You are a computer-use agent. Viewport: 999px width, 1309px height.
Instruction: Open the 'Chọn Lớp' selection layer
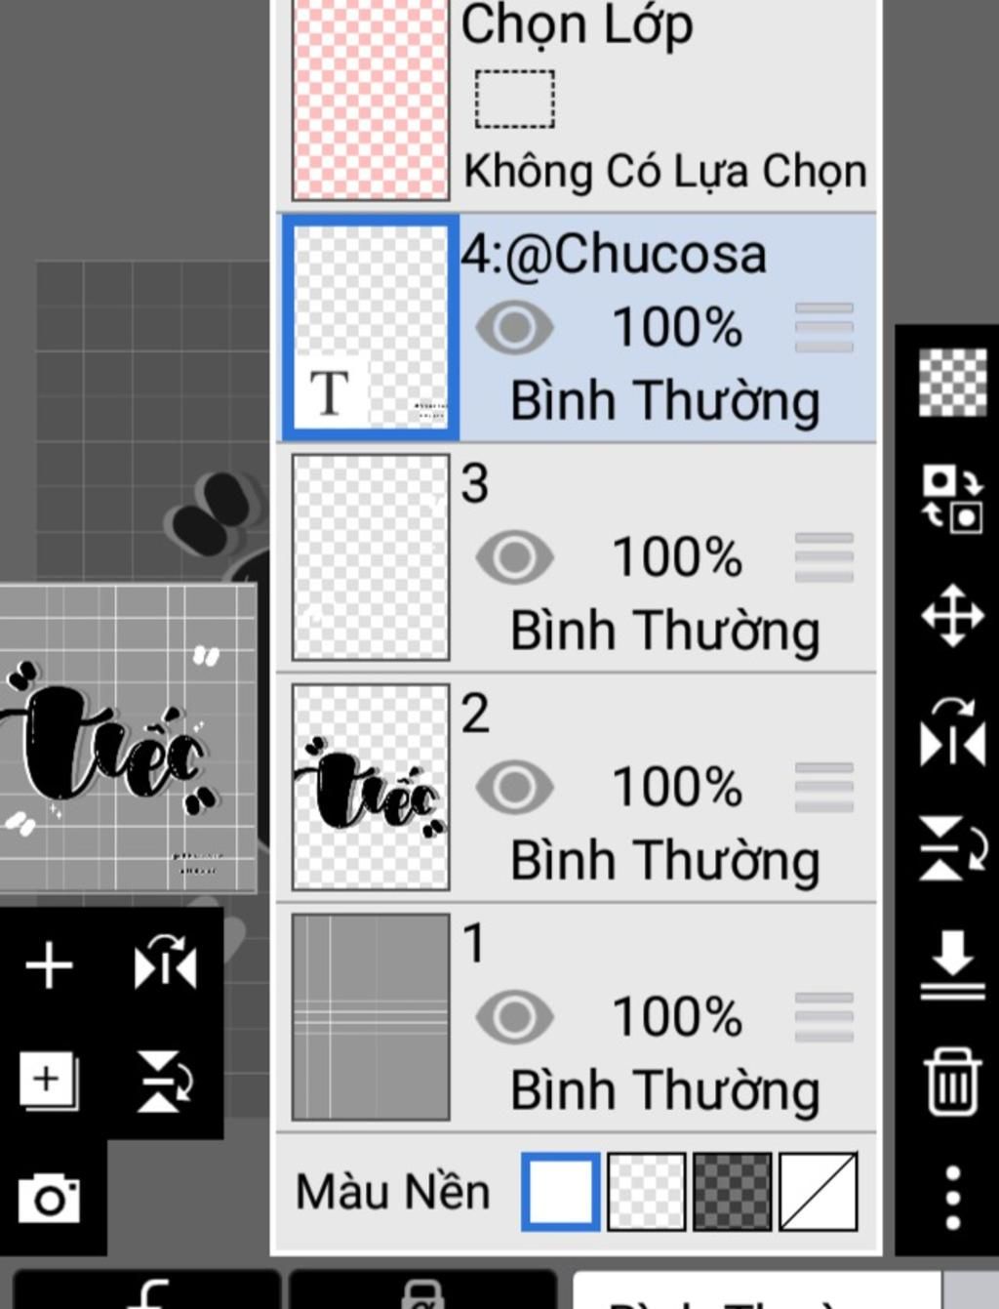click(578, 98)
